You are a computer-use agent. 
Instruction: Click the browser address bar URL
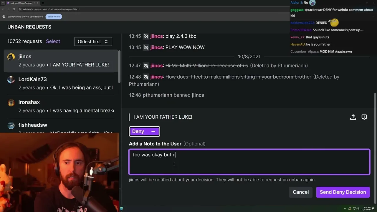[x=51, y=9]
